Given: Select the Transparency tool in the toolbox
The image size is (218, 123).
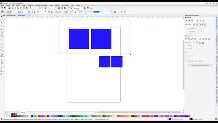Looking at the screenshot, I should [2, 56].
